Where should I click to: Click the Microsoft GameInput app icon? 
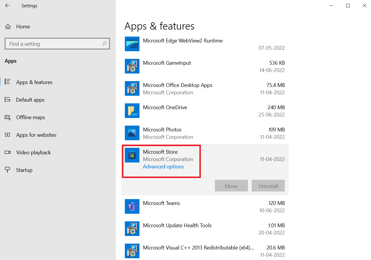[x=132, y=66]
